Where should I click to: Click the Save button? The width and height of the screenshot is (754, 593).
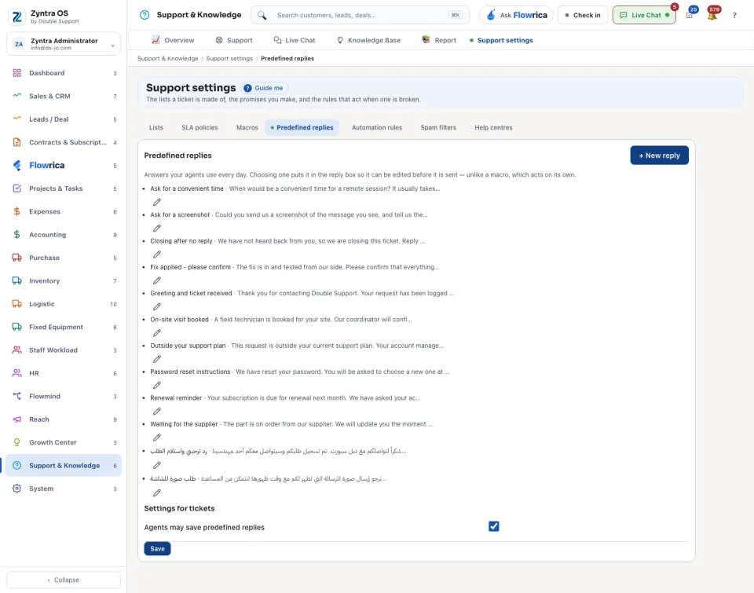point(157,549)
